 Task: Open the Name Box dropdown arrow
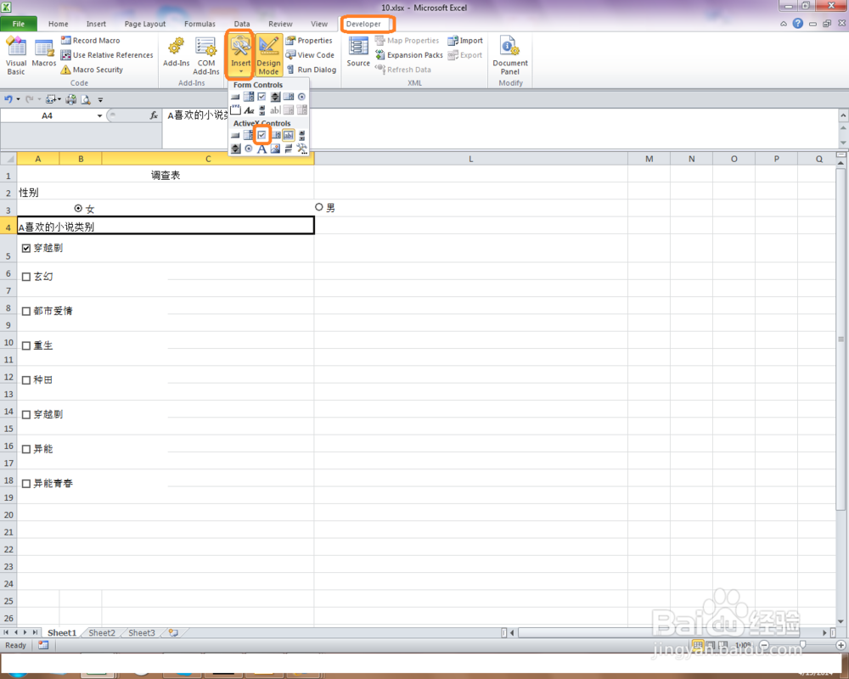[x=99, y=115]
